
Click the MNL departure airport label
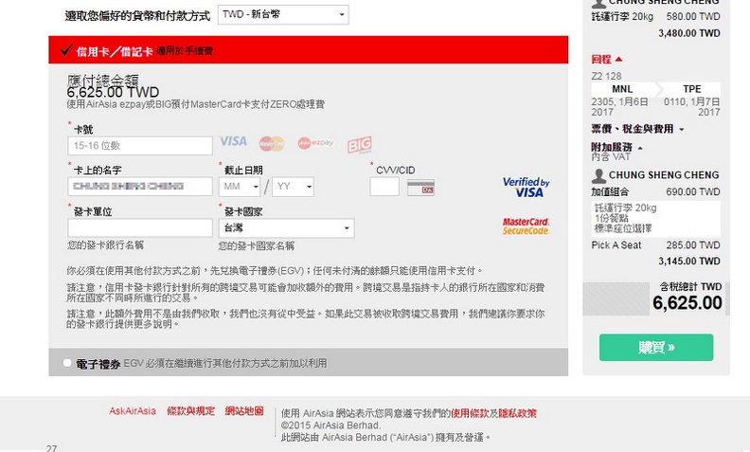[x=622, y=89]
